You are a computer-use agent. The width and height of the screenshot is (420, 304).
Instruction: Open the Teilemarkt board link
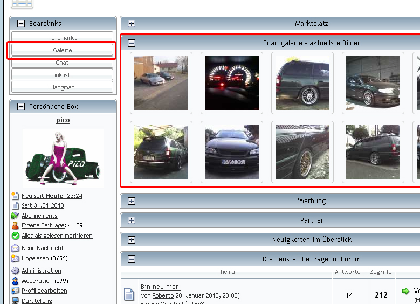(63, 38)
